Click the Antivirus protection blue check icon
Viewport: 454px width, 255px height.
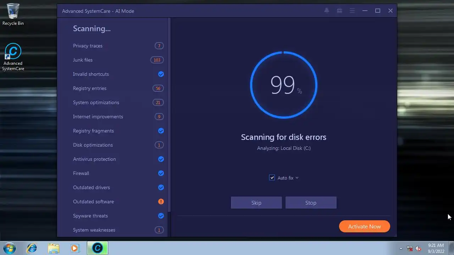pyautogui.click(x=161, y=159)
